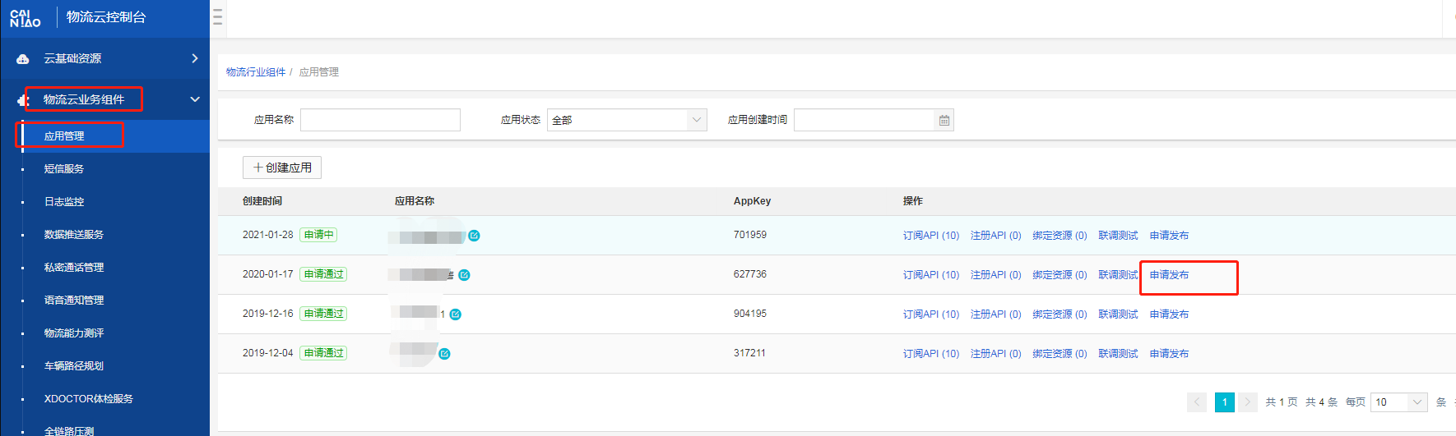Click the 创建应用 button

tap(282, 168)
